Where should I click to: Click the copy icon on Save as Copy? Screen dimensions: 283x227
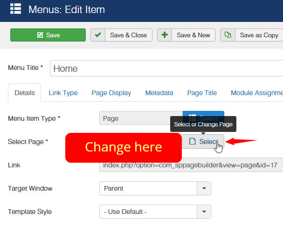[228, 35]
